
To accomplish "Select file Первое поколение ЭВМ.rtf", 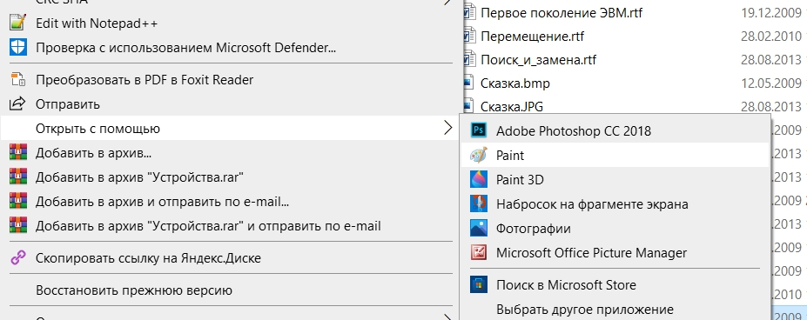I will coord(562,12).
